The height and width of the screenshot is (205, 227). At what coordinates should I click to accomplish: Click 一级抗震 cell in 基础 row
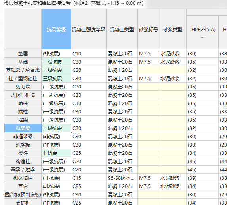56,62
